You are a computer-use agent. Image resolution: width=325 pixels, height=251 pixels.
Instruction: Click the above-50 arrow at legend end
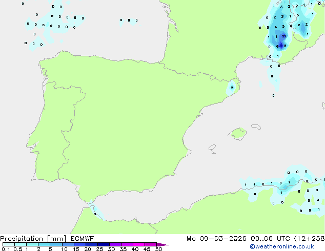(162, 244)
